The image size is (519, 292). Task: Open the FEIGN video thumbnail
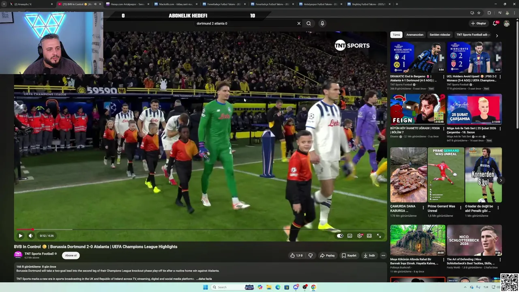418,109
